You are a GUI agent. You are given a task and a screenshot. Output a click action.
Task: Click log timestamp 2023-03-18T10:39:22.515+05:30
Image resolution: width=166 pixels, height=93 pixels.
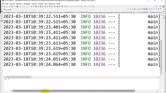click(39, 22)
